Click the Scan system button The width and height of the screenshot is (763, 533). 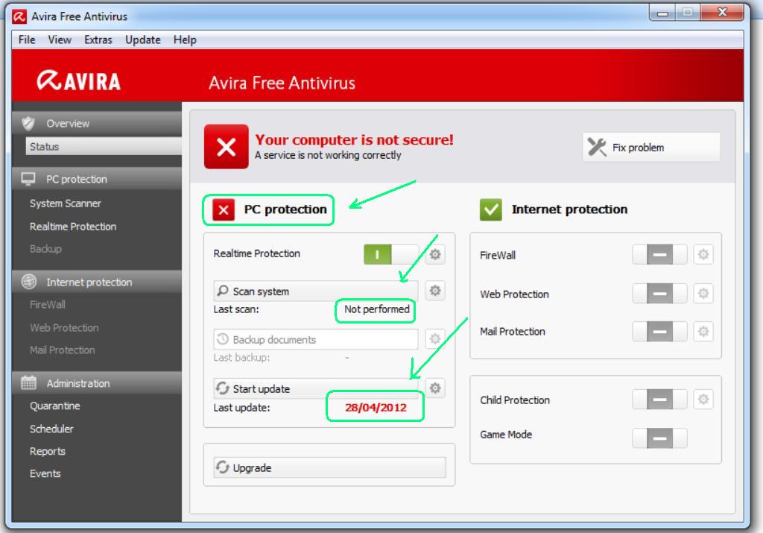click(x=316, y=291)
